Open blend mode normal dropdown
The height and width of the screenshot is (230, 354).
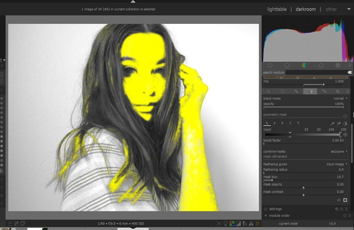340,98
